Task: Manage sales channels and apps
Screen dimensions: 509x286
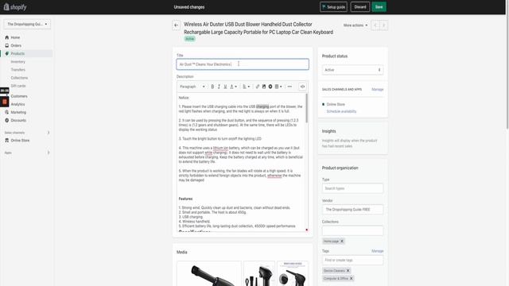Action: coord(377,90)
